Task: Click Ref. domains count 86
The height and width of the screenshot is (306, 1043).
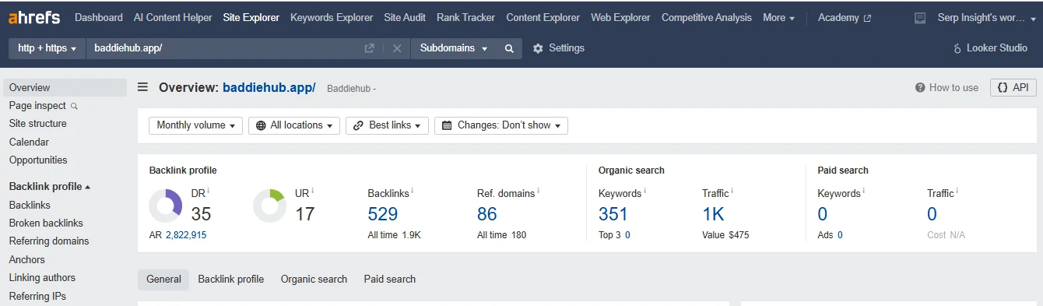Action: pyautogui.click(x=487, y=214)
